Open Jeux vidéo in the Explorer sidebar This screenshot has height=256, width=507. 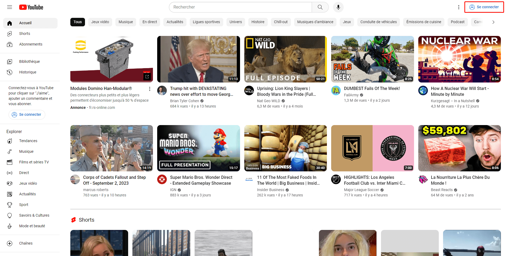30,184
